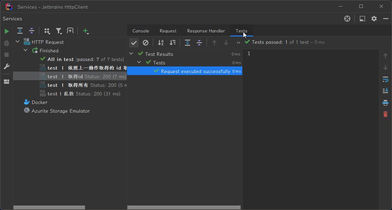Screen dimensions: 392x210
Task: Collapse the Test Results node chevron
Action: coord(131,54)
